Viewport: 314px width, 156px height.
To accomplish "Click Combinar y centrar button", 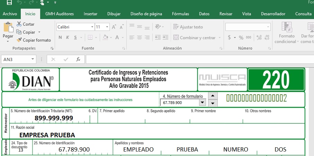I will pos(194,37).
